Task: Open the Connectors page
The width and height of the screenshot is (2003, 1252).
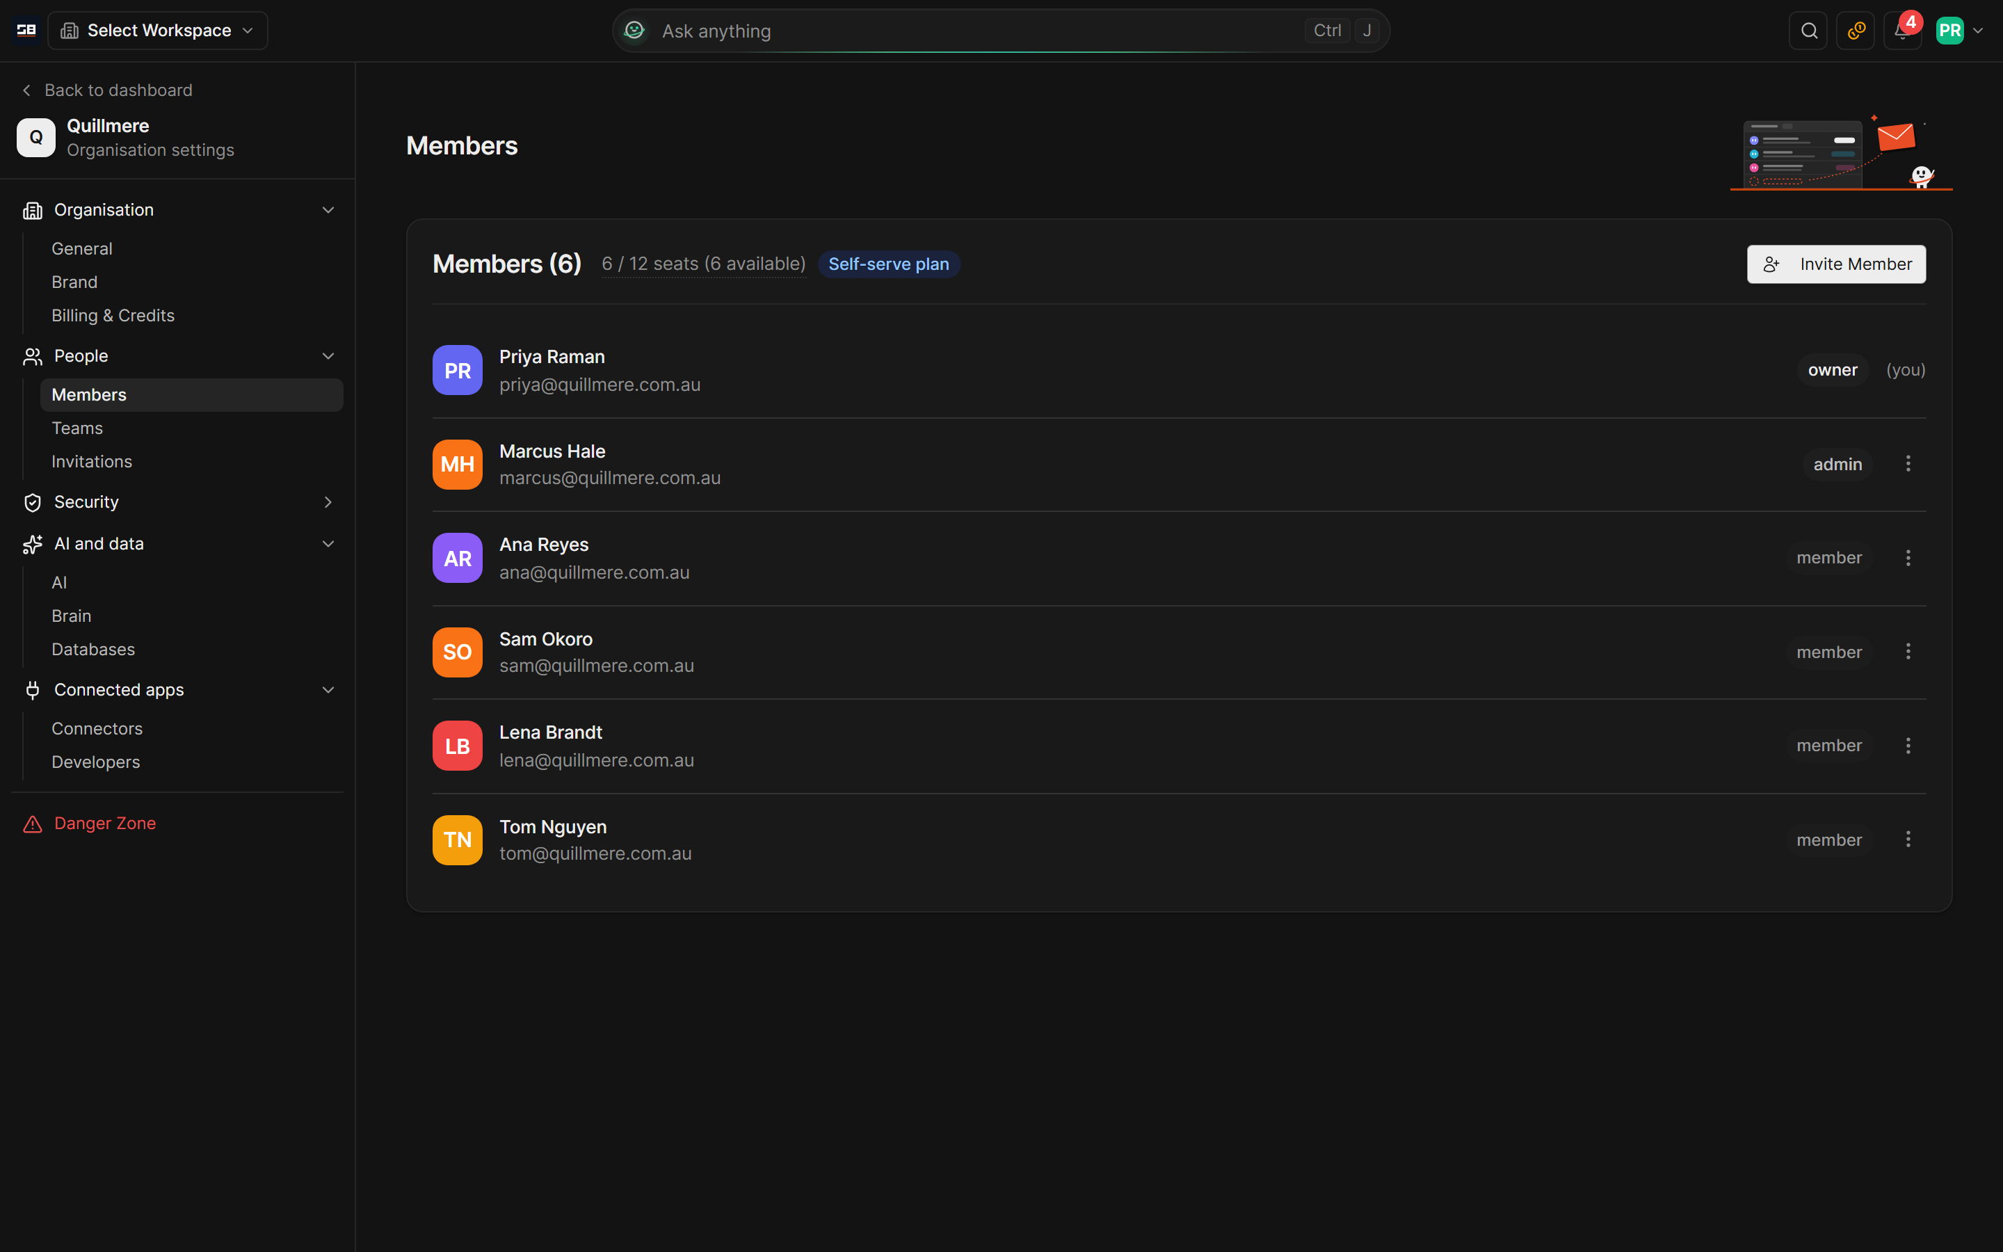Action: pos(191,729)
